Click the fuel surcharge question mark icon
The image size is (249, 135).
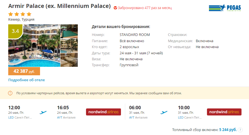point(240,130)
